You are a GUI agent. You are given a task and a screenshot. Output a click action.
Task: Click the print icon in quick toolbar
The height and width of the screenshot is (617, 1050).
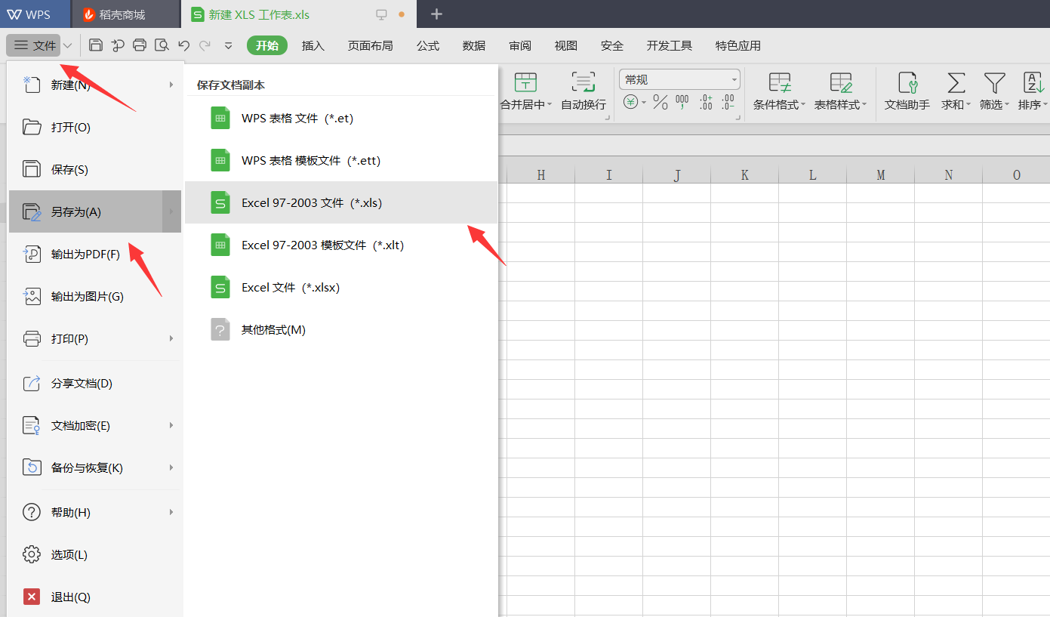pos(140,45)
